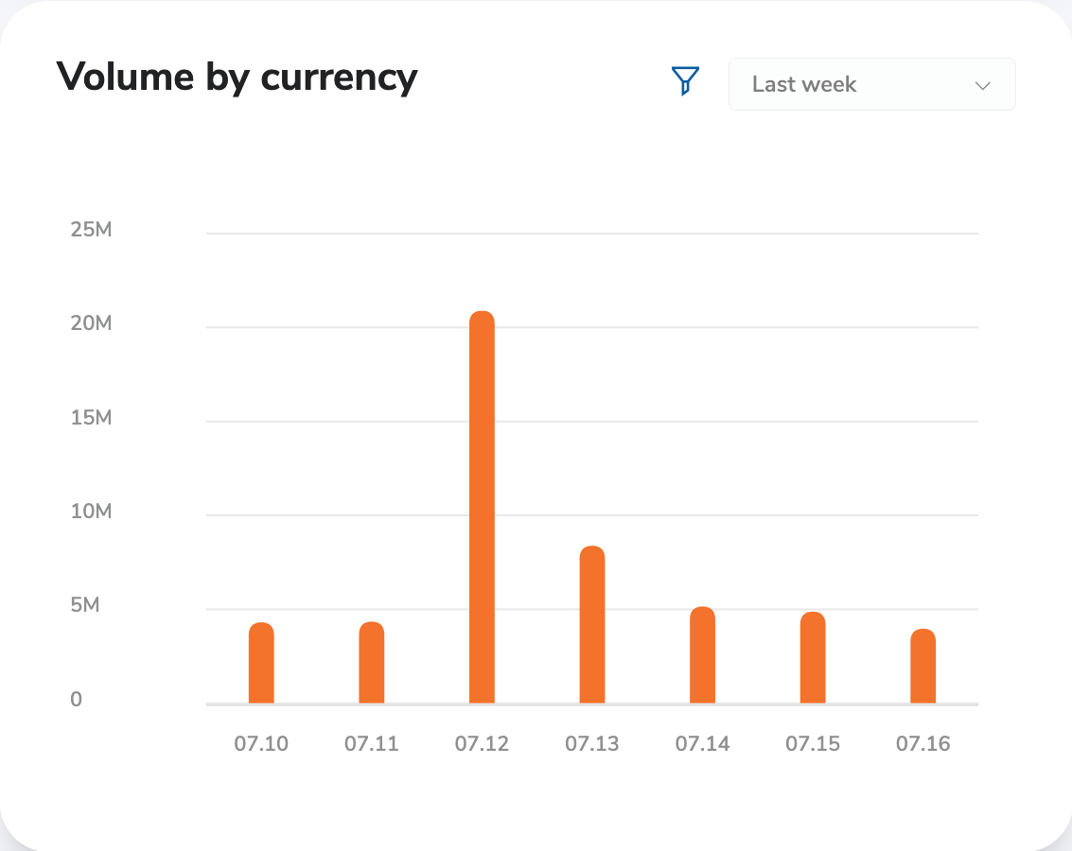Viewport: 1072px width, 851px height.
Task: Click the 07.14 bar in the chart
Action: tap(702, 654)
